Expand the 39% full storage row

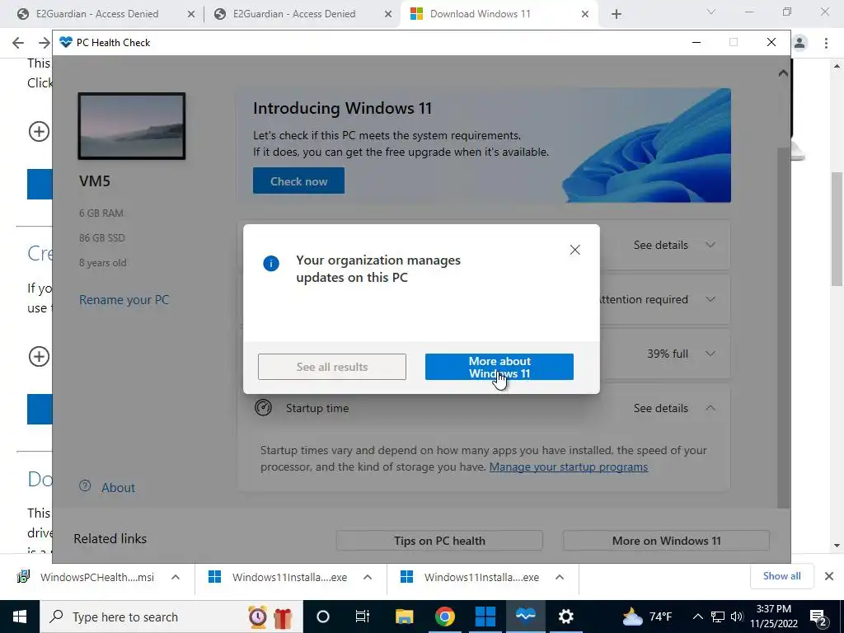click(x=710, y=354)
